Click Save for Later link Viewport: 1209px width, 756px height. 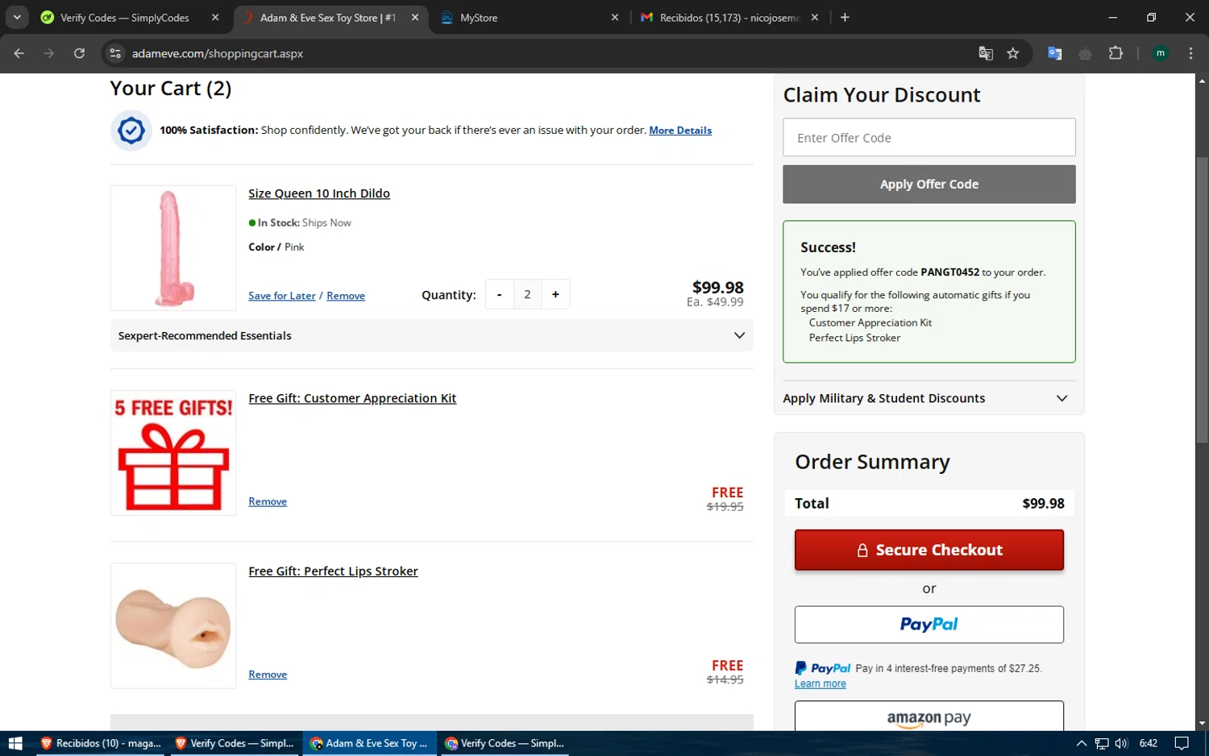point(282,296)
